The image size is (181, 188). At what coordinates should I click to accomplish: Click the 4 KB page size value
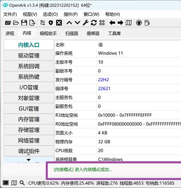point(103,133)
